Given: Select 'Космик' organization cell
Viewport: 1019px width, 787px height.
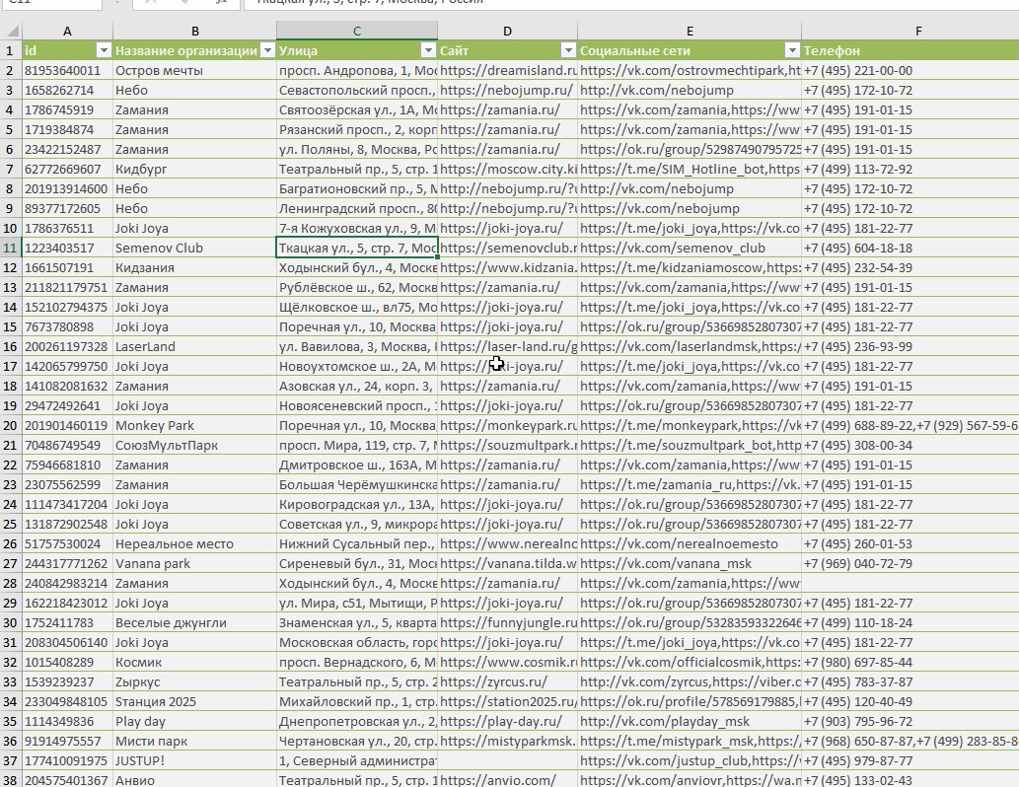Looking at the screenshot, I should [195, 662].
